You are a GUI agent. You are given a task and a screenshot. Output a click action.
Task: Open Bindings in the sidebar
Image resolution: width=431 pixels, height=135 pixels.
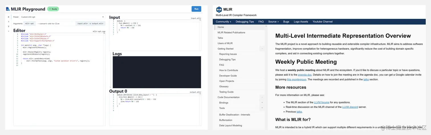(224, 103)
